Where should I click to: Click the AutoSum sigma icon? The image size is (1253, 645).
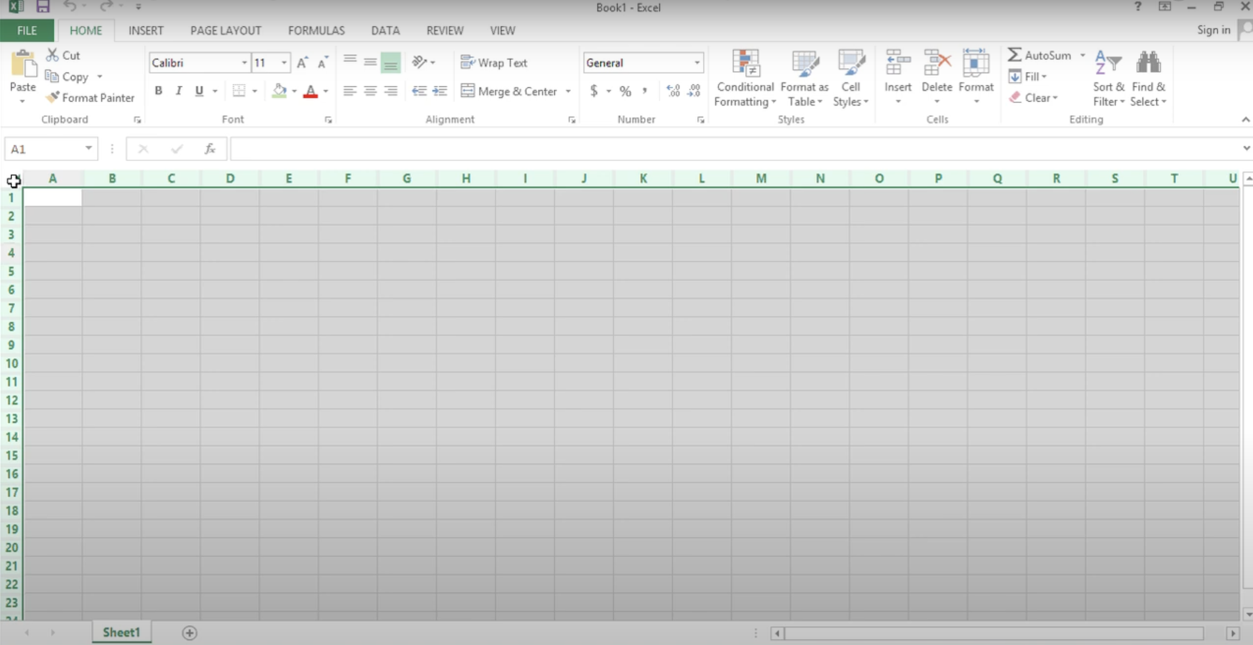(x=1014, y=55)
